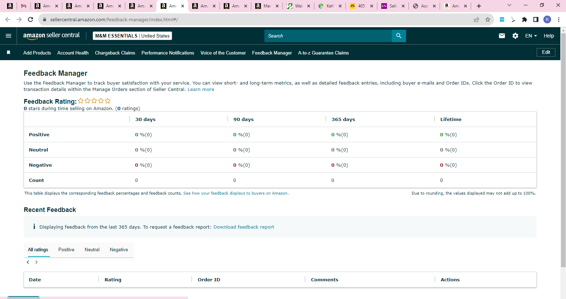Open the settings gear icon

[515, 36]
